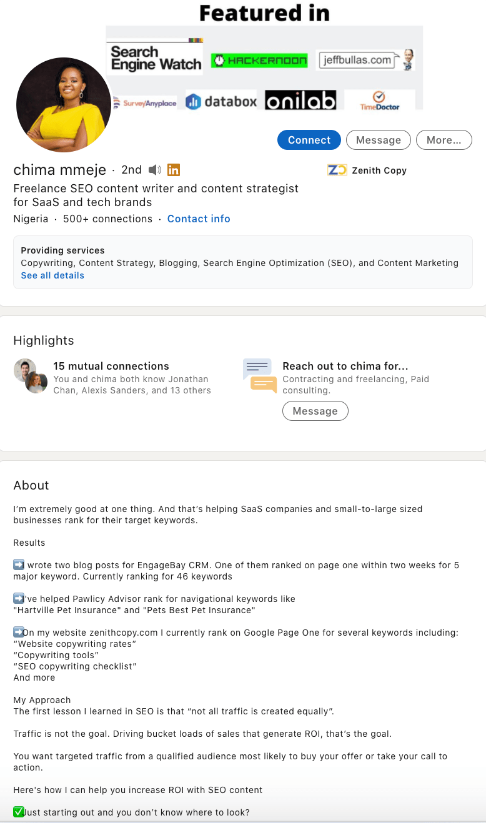Click the Search Engine Watch logo
Image resolution: width=486 pixels, height=823 pixels.
[x=156, y=59]
